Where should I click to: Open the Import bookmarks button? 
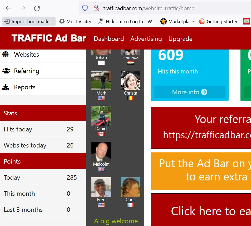coord(29,21)
